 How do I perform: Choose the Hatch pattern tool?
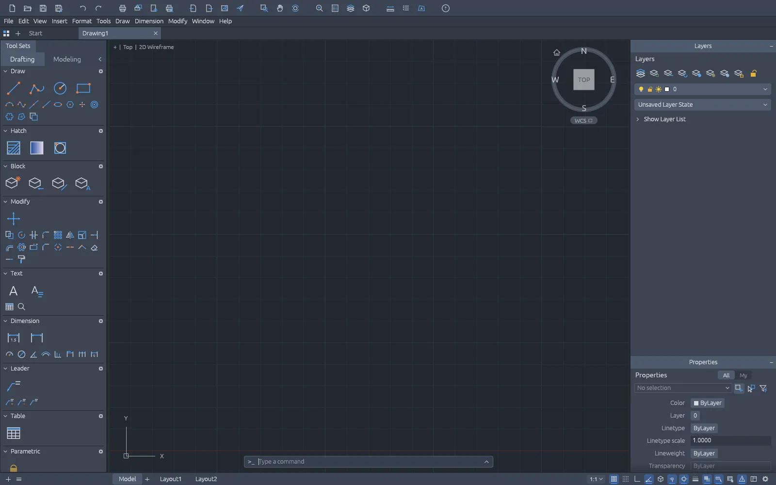pyautogui.click(x=14, y=148)
